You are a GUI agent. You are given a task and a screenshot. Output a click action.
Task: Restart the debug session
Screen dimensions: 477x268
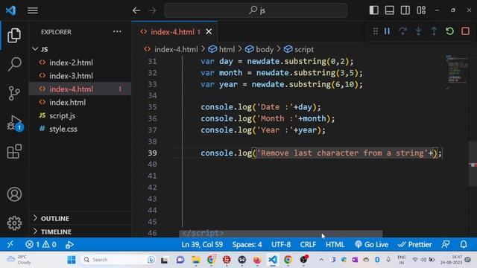449,31
